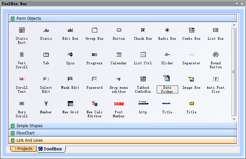This screenshot has height=159, width=246.
Task: Select the Radio Box control tool
Action: pos(167,30)
